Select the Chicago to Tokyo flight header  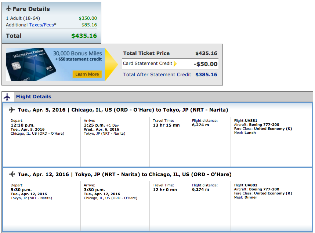[x=123, y=110]
